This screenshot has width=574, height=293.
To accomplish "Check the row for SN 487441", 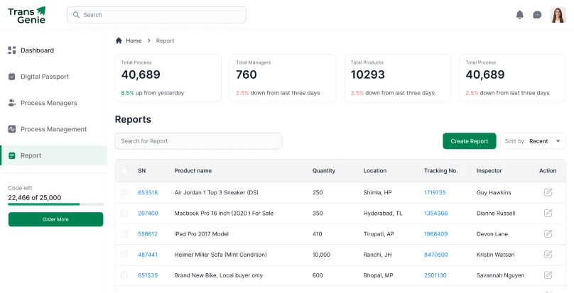I will 124,254.
